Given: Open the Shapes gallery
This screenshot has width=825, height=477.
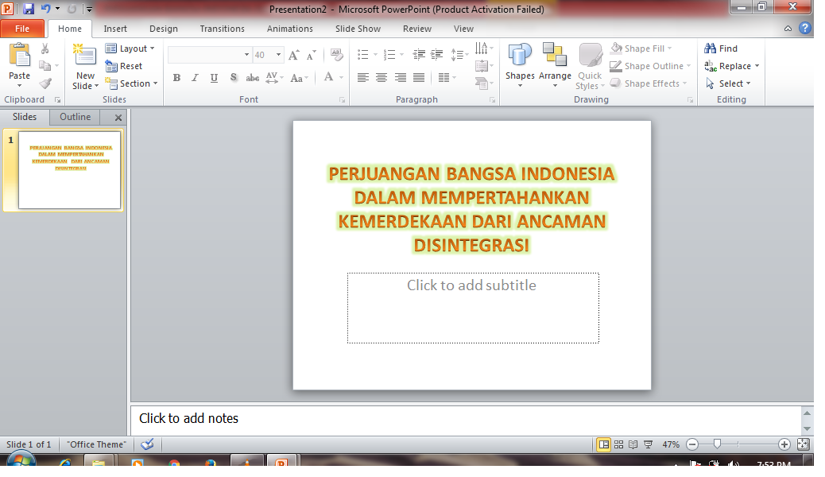Looking at the screenshot, I should pyautogui.click(x=520, y=57).
